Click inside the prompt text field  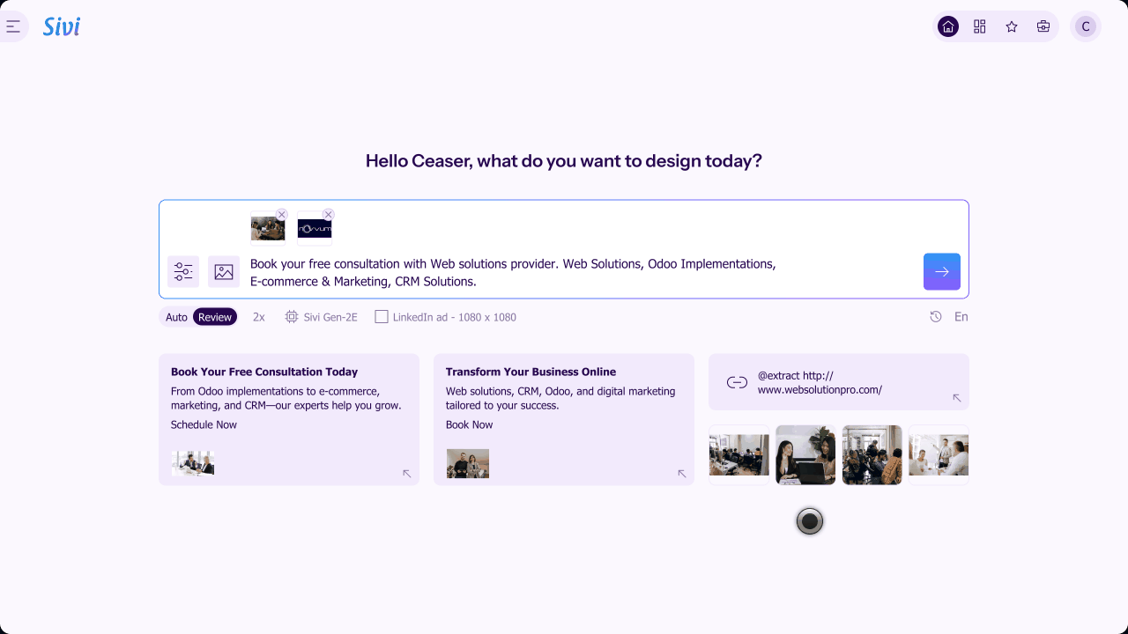582,272
